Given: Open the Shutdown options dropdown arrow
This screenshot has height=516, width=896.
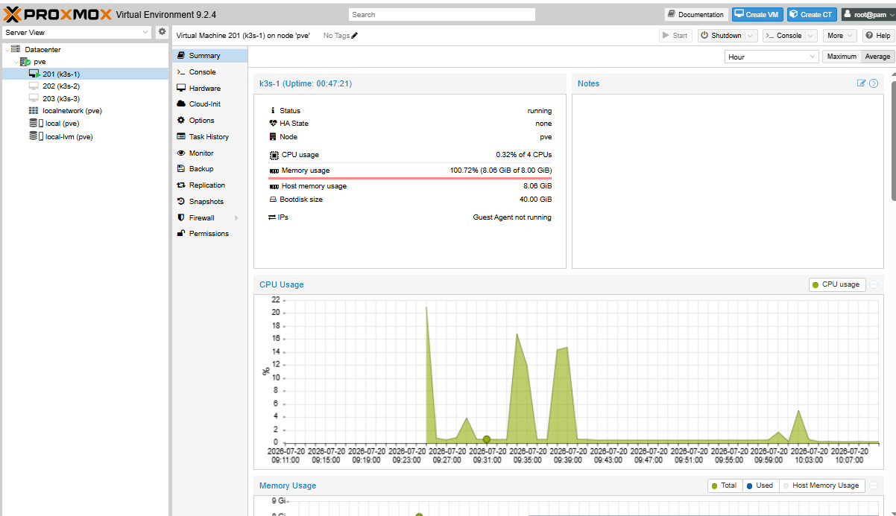Looking at the screenshot, I should pos(750,36).
